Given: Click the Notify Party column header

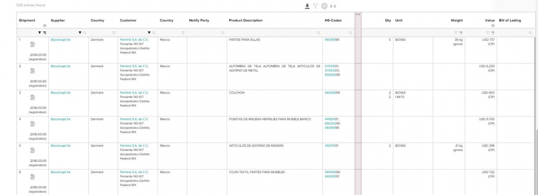Looking at the screenshot, I should pyautogui.click(x=199, y=20).
